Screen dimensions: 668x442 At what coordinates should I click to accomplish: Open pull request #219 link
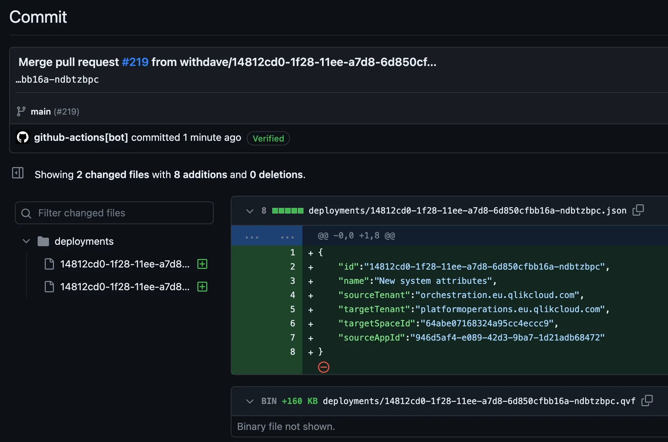click(x=135, y=62)
